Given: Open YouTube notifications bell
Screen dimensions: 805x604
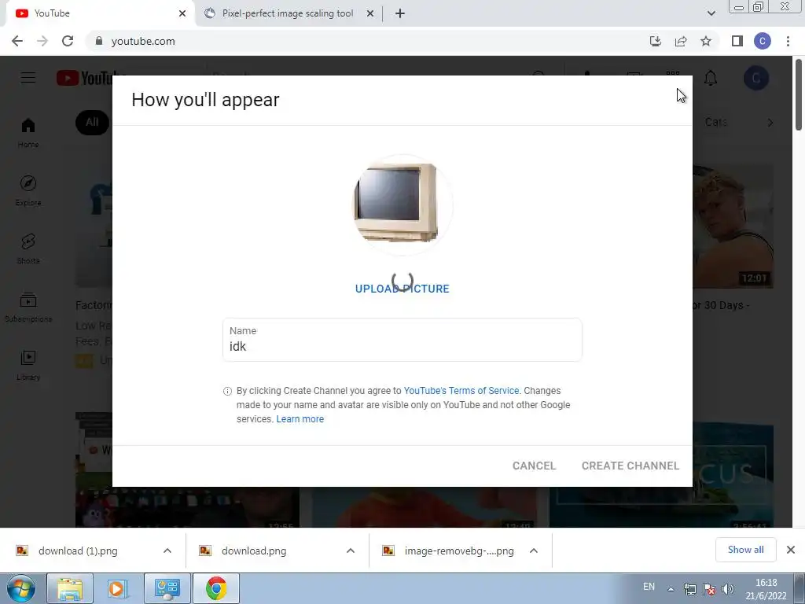Looking at the screenshot, I should (x=711, y=78).
